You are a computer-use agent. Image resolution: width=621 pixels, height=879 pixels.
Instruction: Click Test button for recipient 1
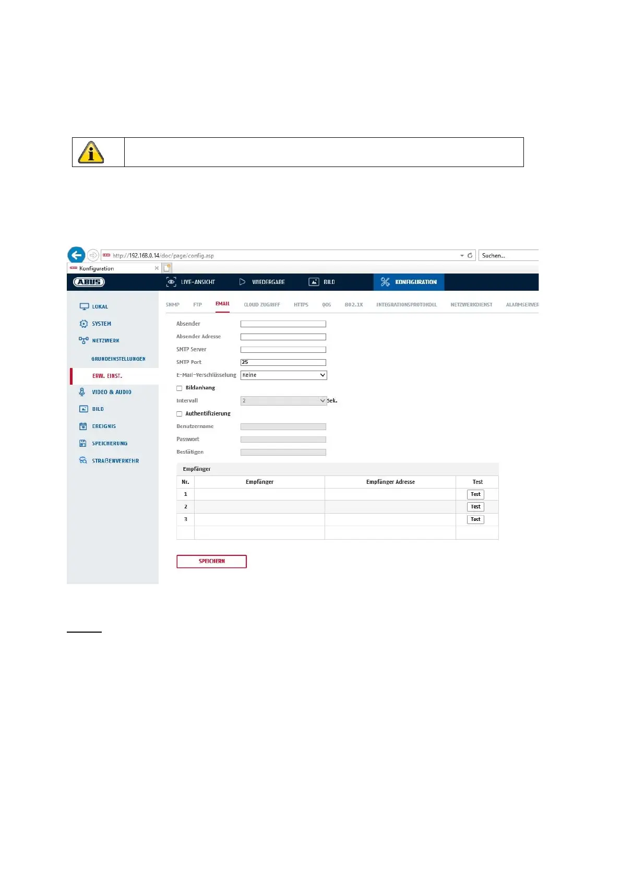[x=475, y=494]
